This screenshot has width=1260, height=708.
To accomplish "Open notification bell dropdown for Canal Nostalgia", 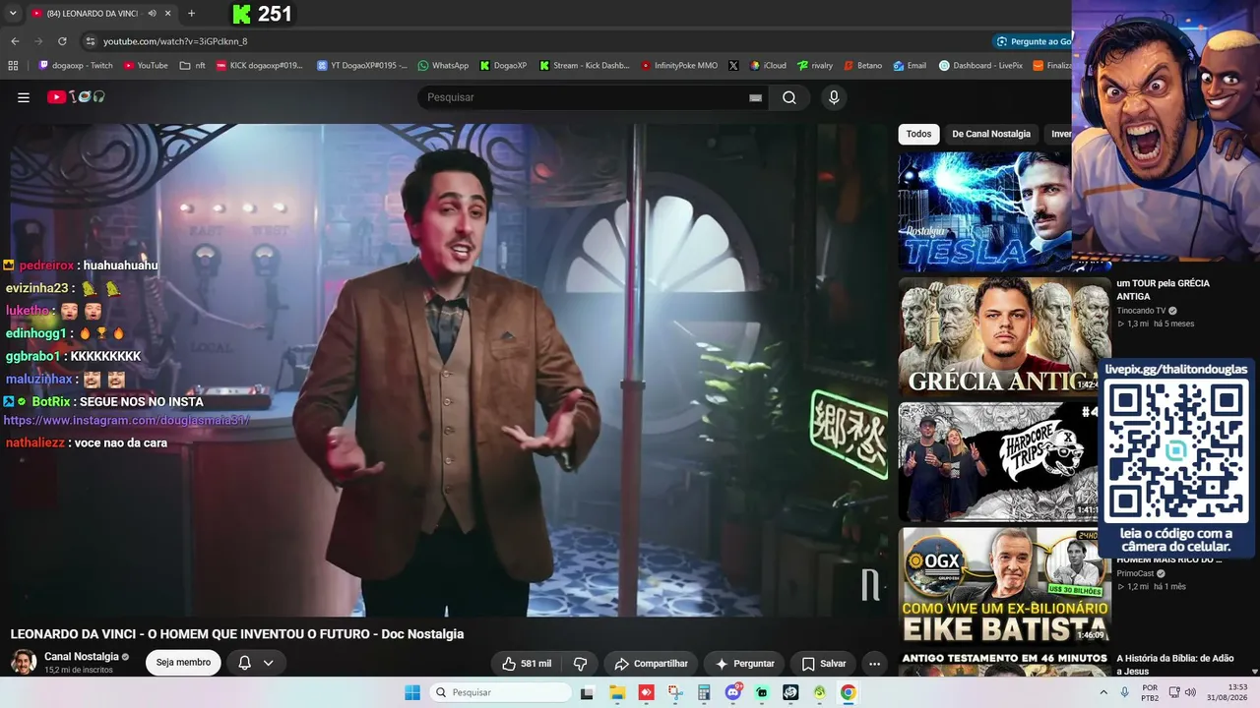I will coord(256,663).
